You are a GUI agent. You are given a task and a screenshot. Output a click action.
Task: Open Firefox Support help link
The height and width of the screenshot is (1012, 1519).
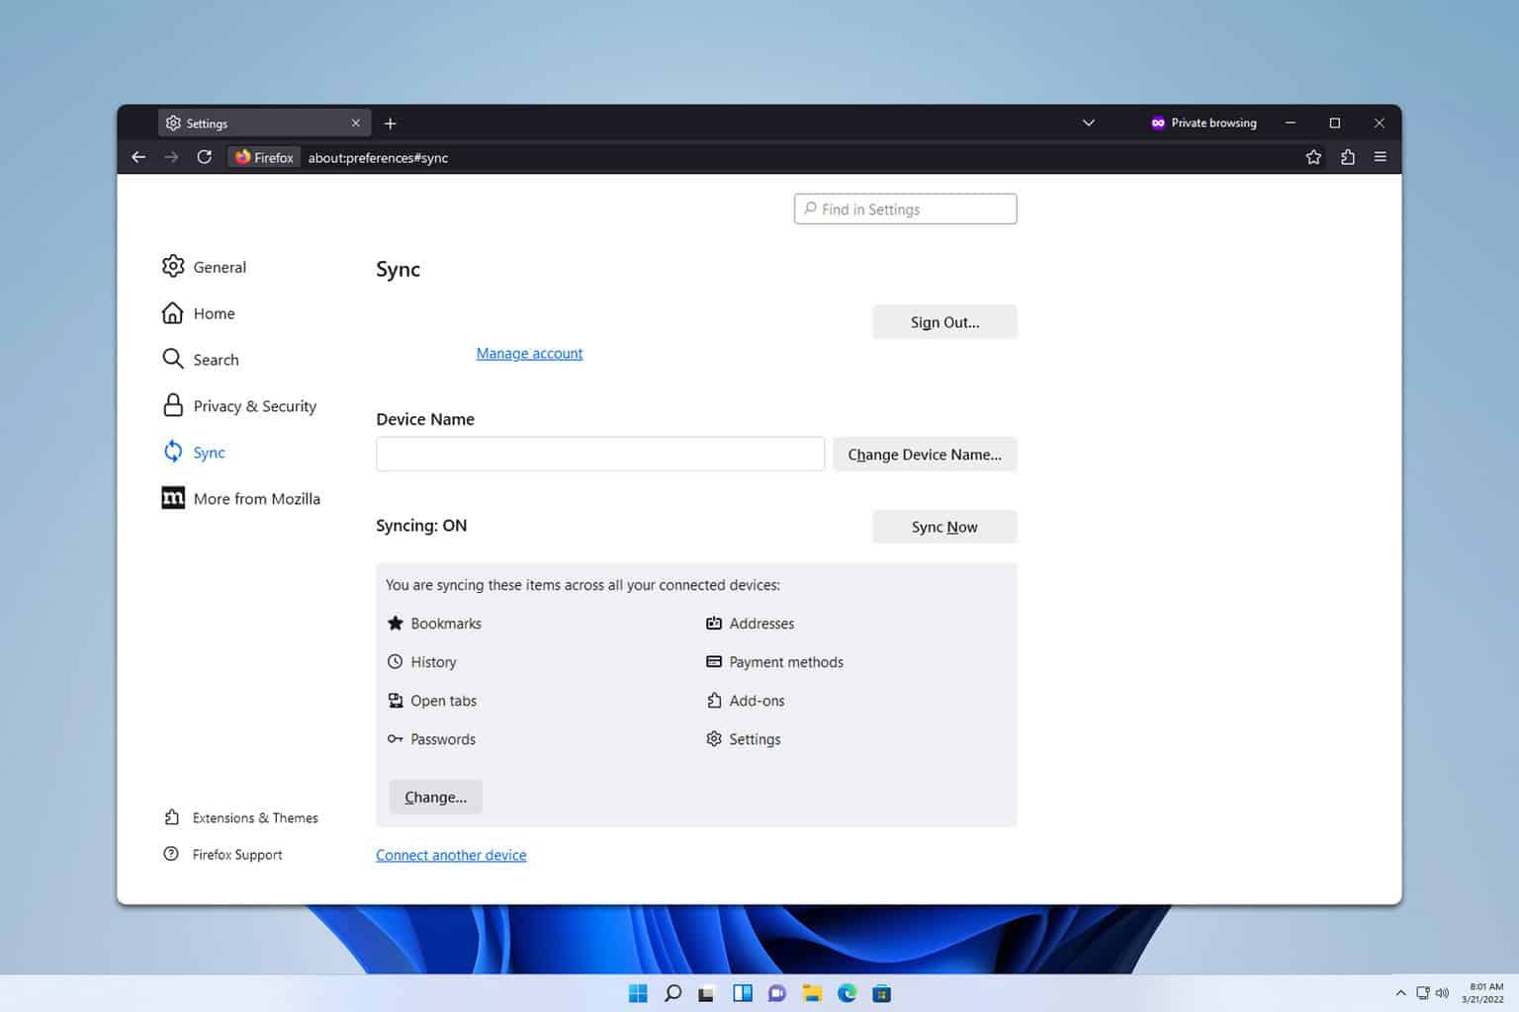[x=223, y=855]
